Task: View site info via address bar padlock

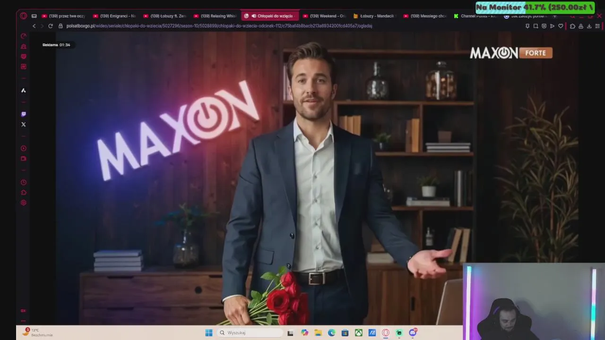Action: pyautogui.click(x=60, y=26)
